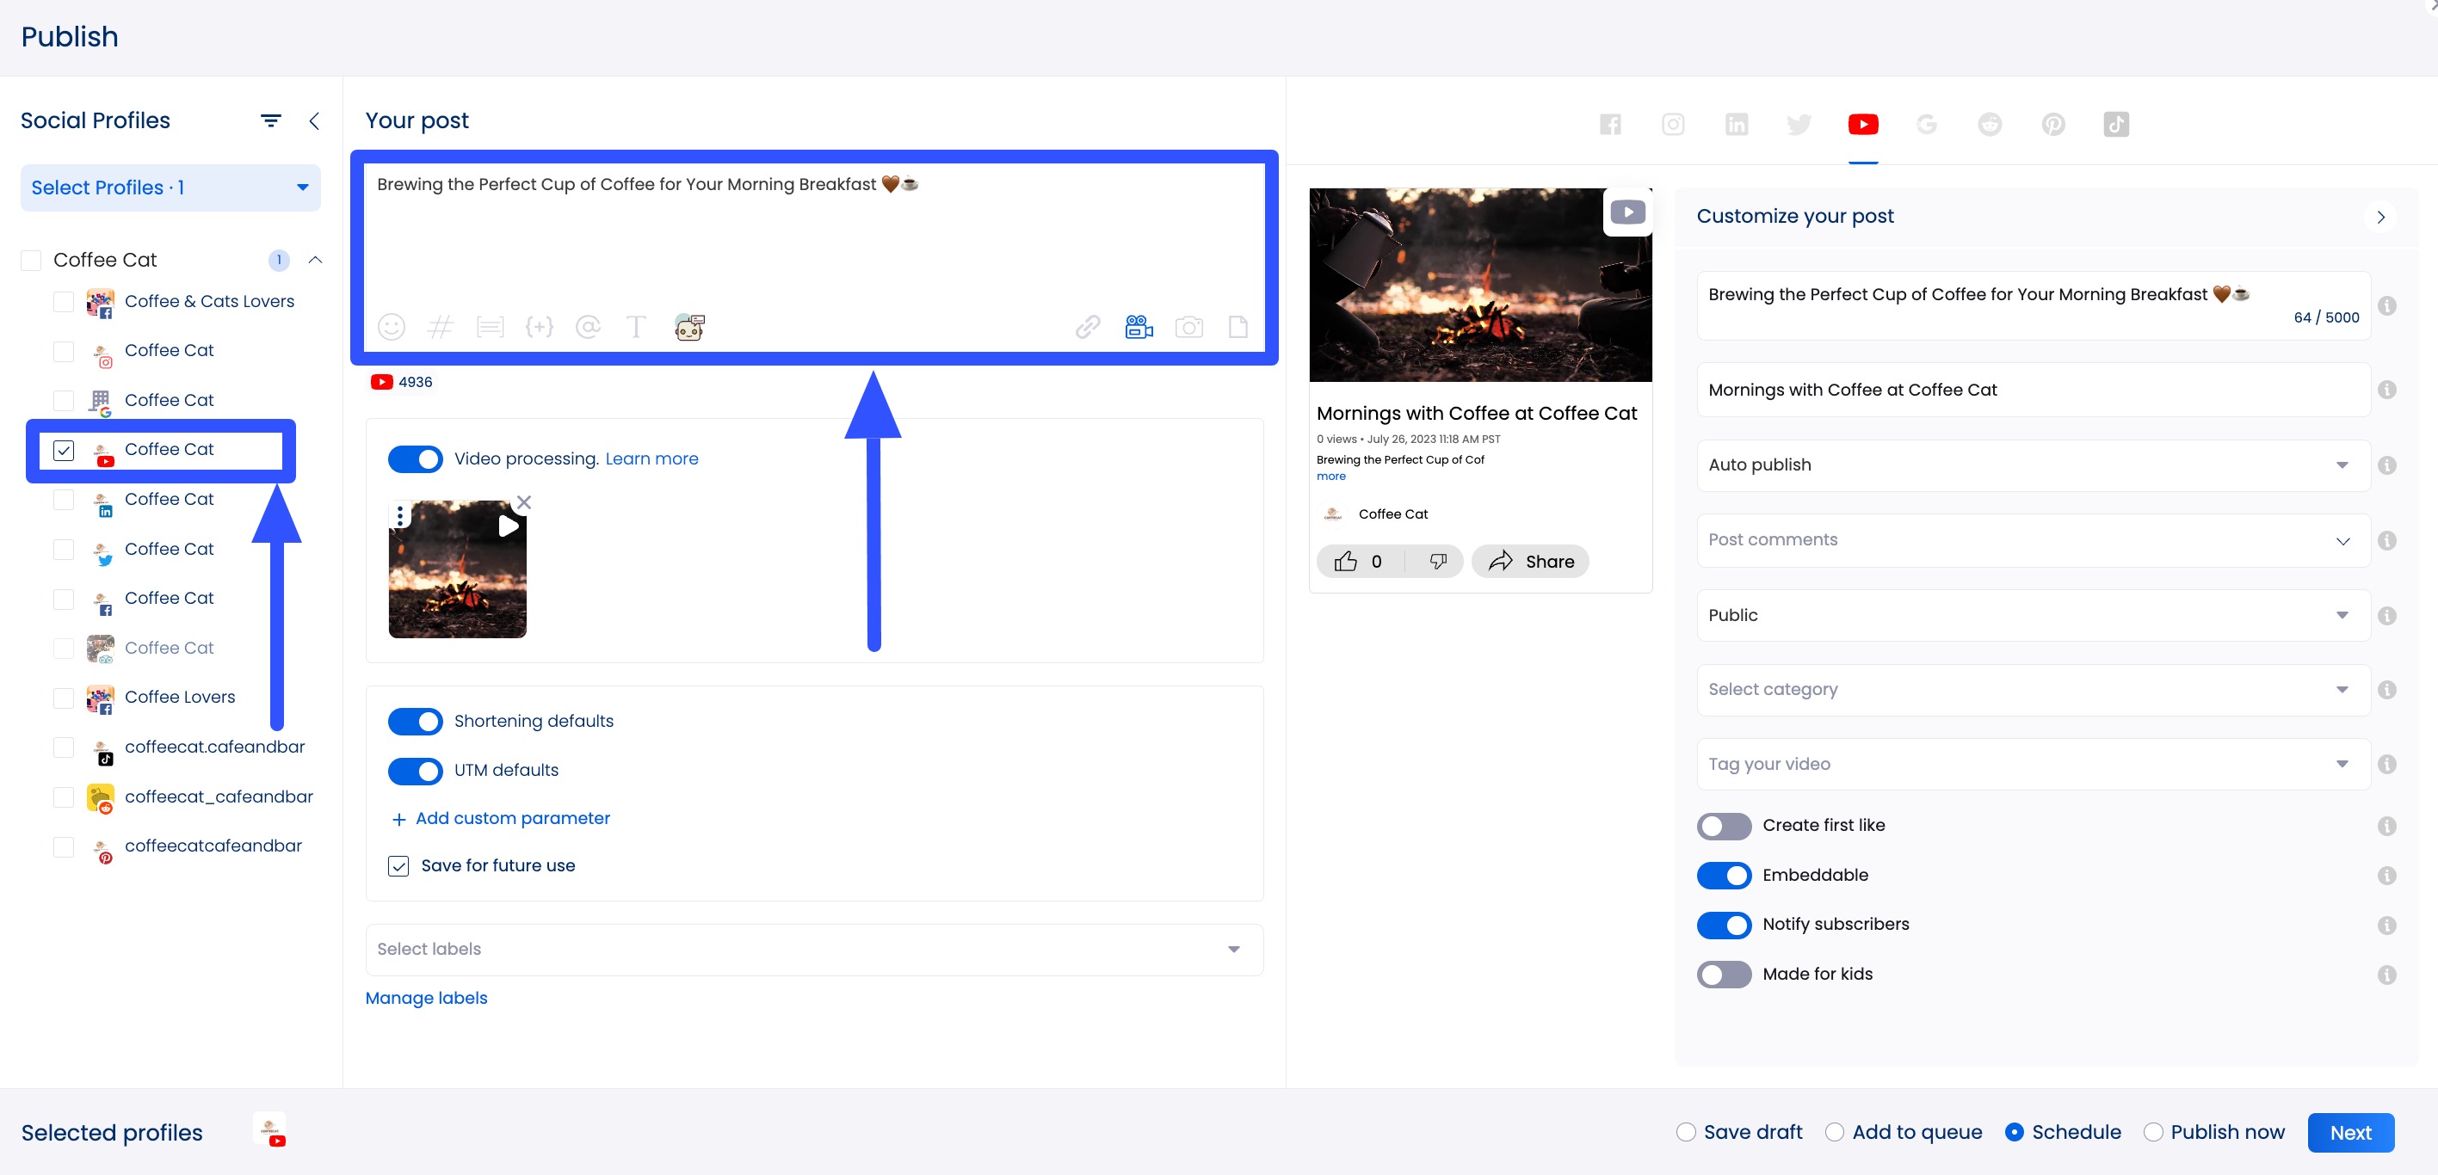Screen dimensions: 2438x1175
Task: Click the video title input field
Action: pos(2032,390)
